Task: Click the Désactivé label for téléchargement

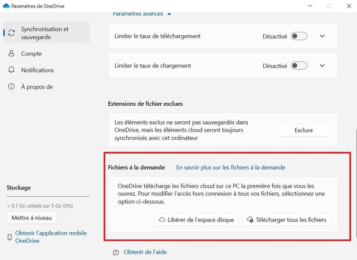Action: 275,36
